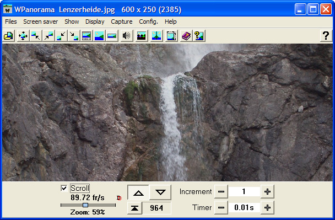Click the question mark picture info icon

point(199,36)
